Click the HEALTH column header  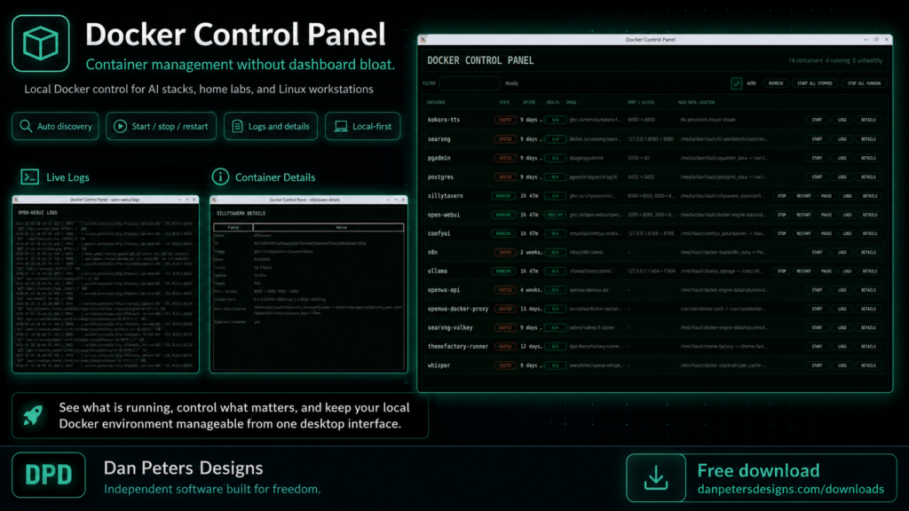(552, 103)
